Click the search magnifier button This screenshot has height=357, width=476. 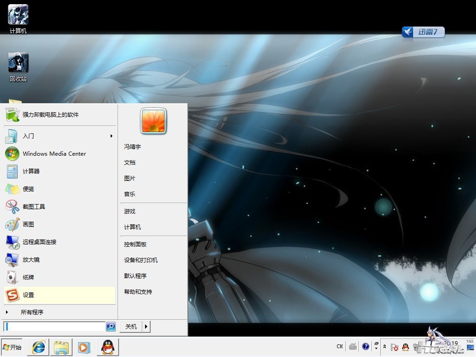111,327
